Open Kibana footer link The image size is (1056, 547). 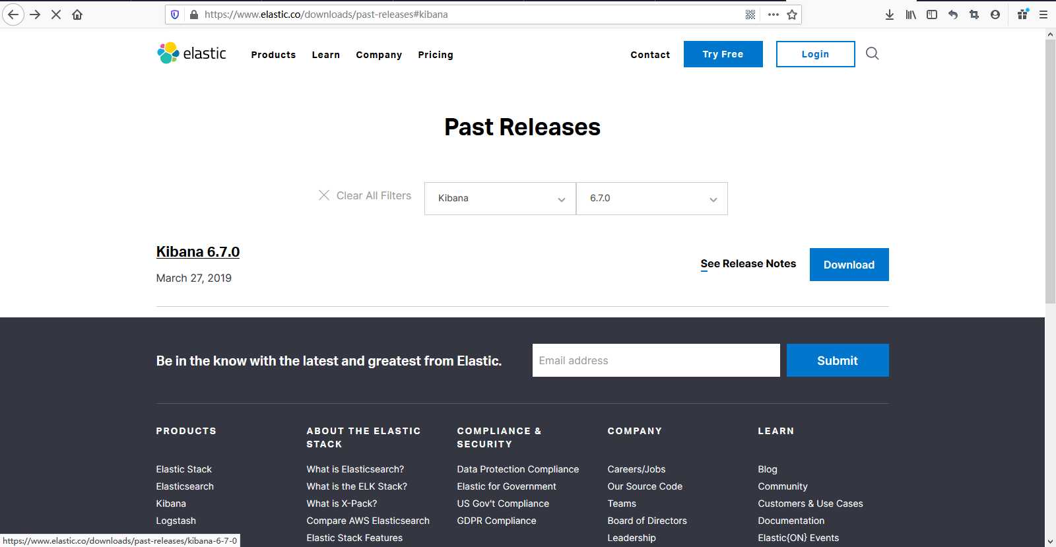tap(171, 503)
